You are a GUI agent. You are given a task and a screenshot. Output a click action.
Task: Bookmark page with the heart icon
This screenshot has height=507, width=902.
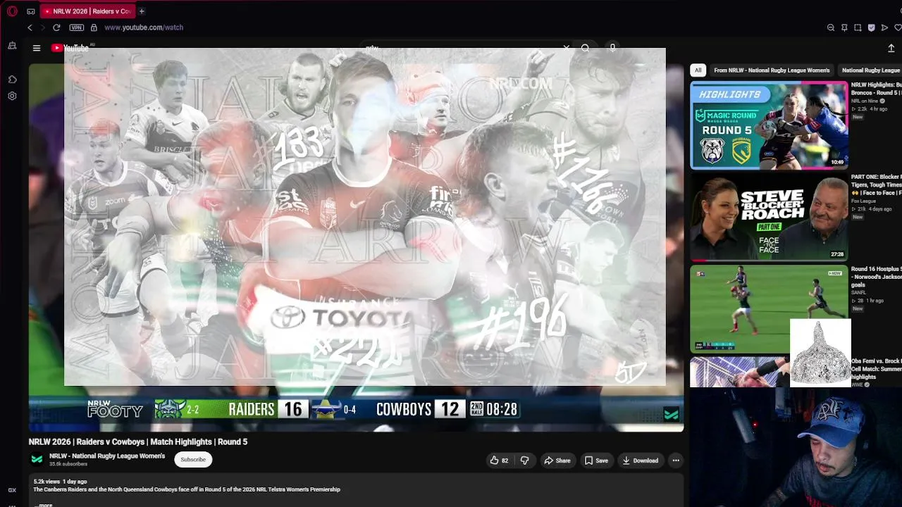898,27
